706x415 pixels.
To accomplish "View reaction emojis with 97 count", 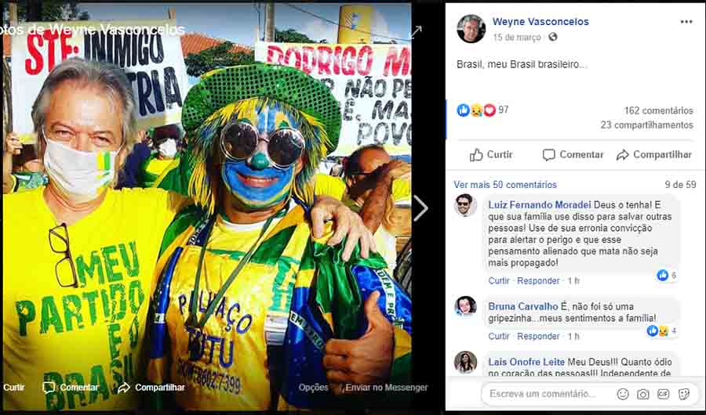I will (482, 110).
